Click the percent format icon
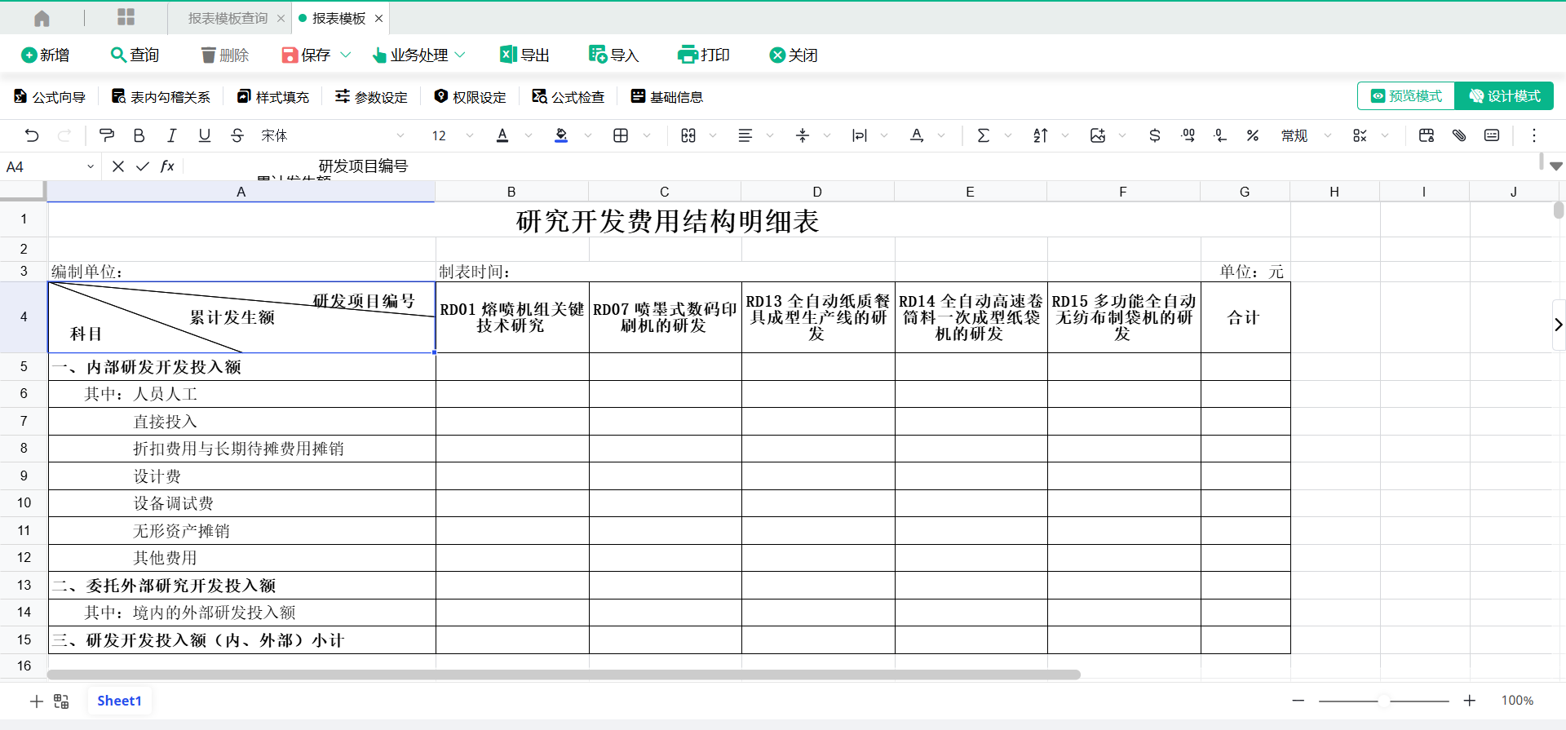 pyautogui.click(x=1252, y=135)
